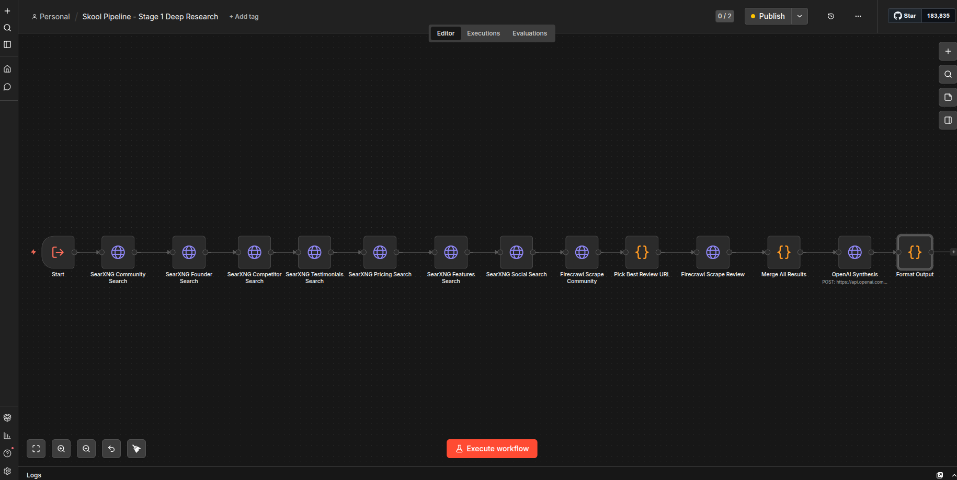Open Templates from the bottom left sidebar
This screenshot has height=480, width=957.
(7, 418)
